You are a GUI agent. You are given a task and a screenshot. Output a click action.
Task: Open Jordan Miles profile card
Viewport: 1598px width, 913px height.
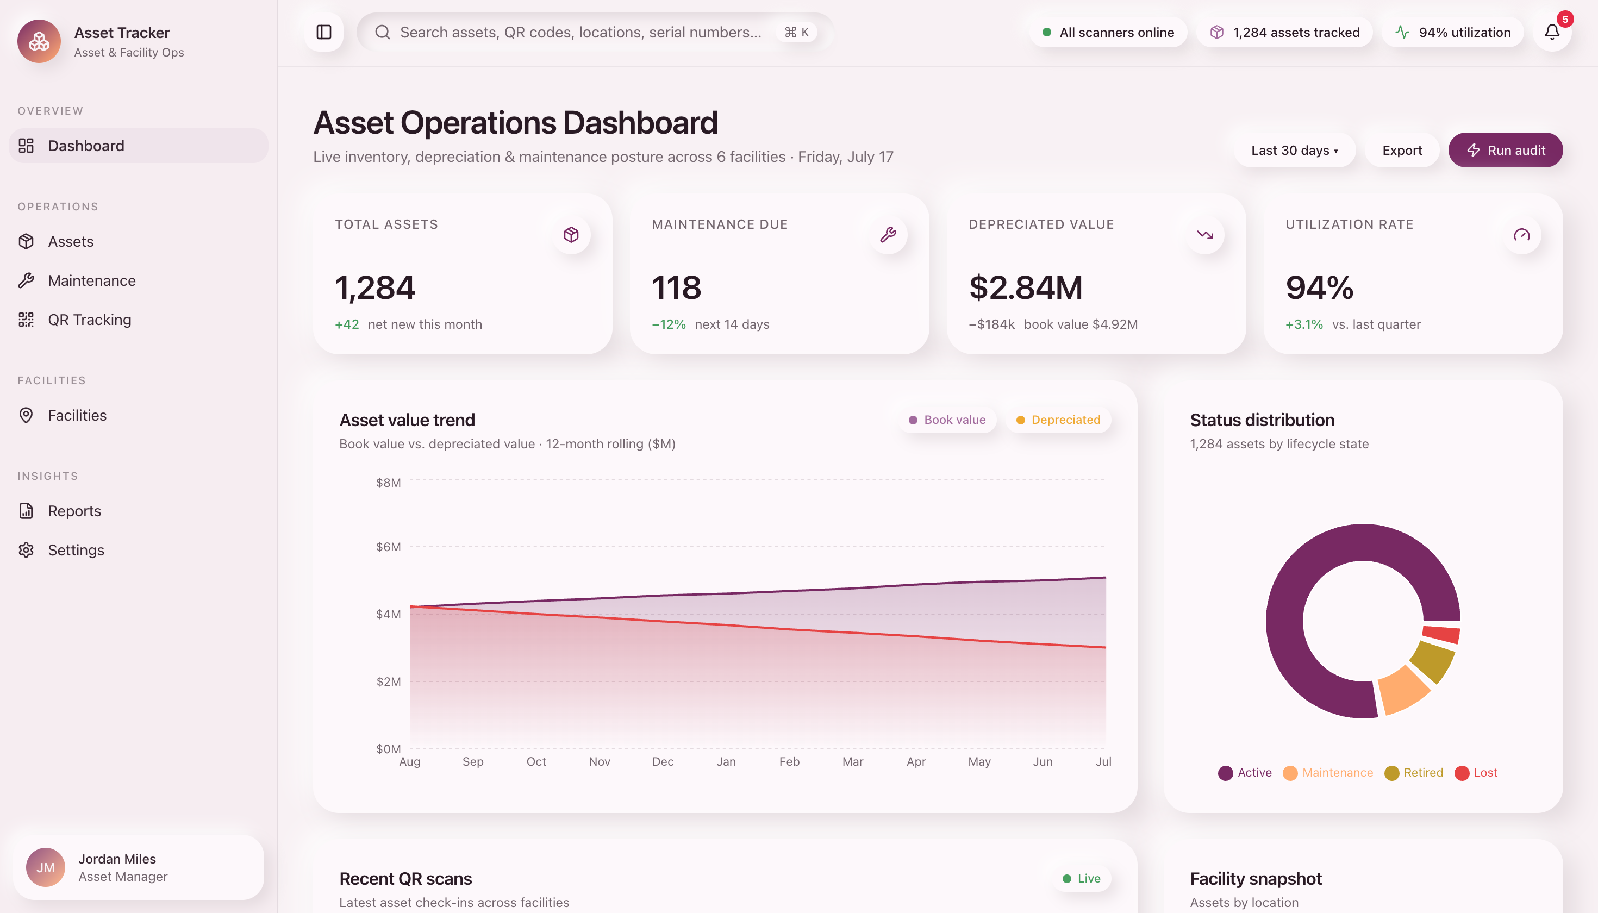pos(139,867)
